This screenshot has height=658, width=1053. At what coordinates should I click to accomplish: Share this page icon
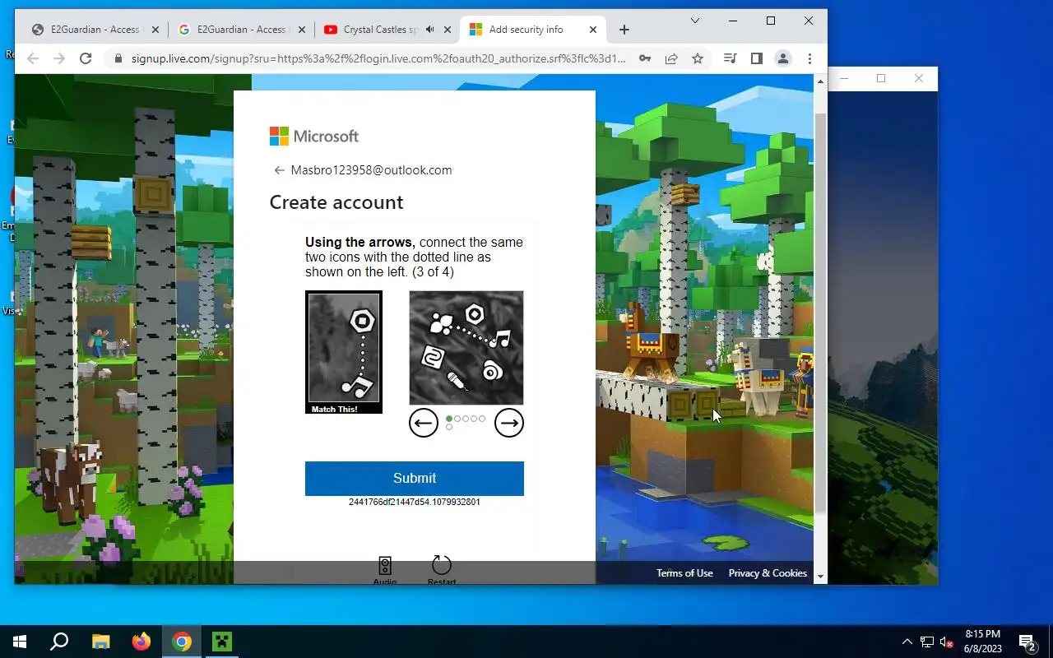pos(671,58)
